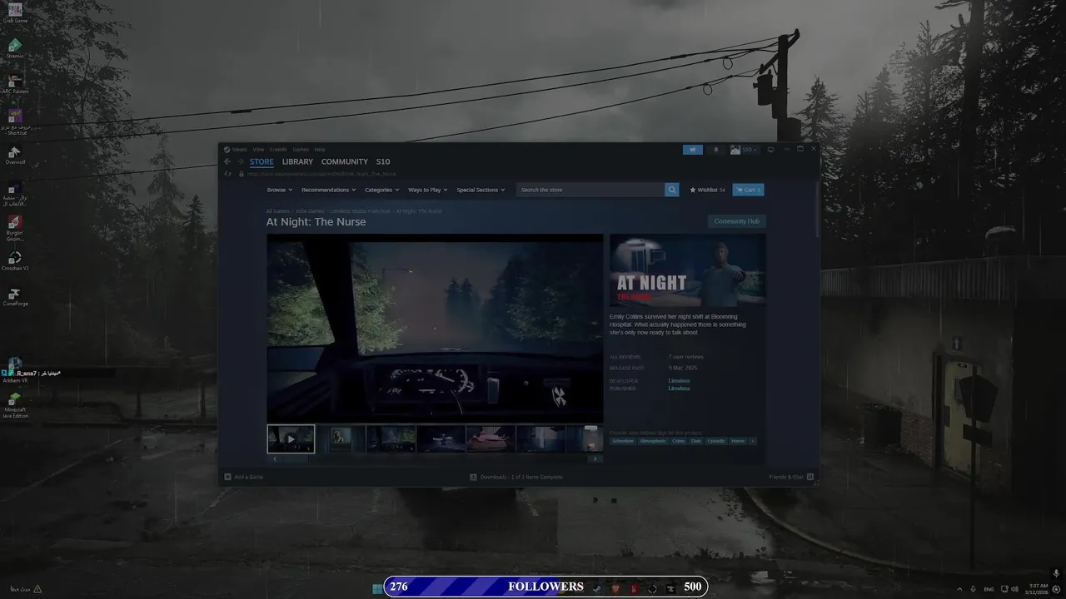1066x599 pixels.
Task: Open Crosshair V2 desktop shortcut
Action: coord(15,261)
